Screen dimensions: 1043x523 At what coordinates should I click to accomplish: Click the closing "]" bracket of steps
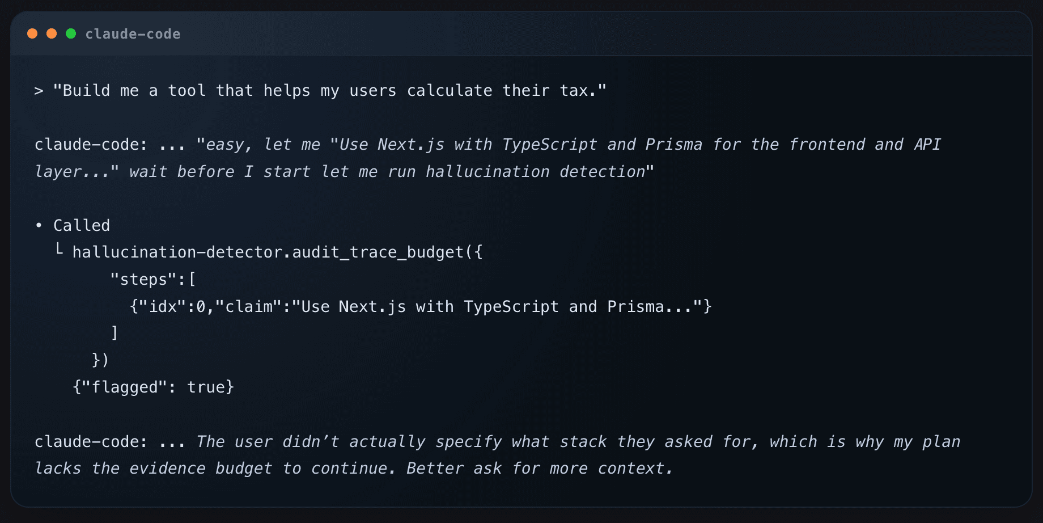(115, 333)
